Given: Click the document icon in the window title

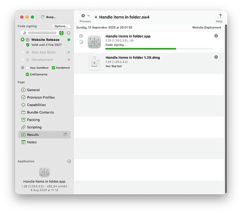Looking at the screenshot, I should tap(96, 17).
